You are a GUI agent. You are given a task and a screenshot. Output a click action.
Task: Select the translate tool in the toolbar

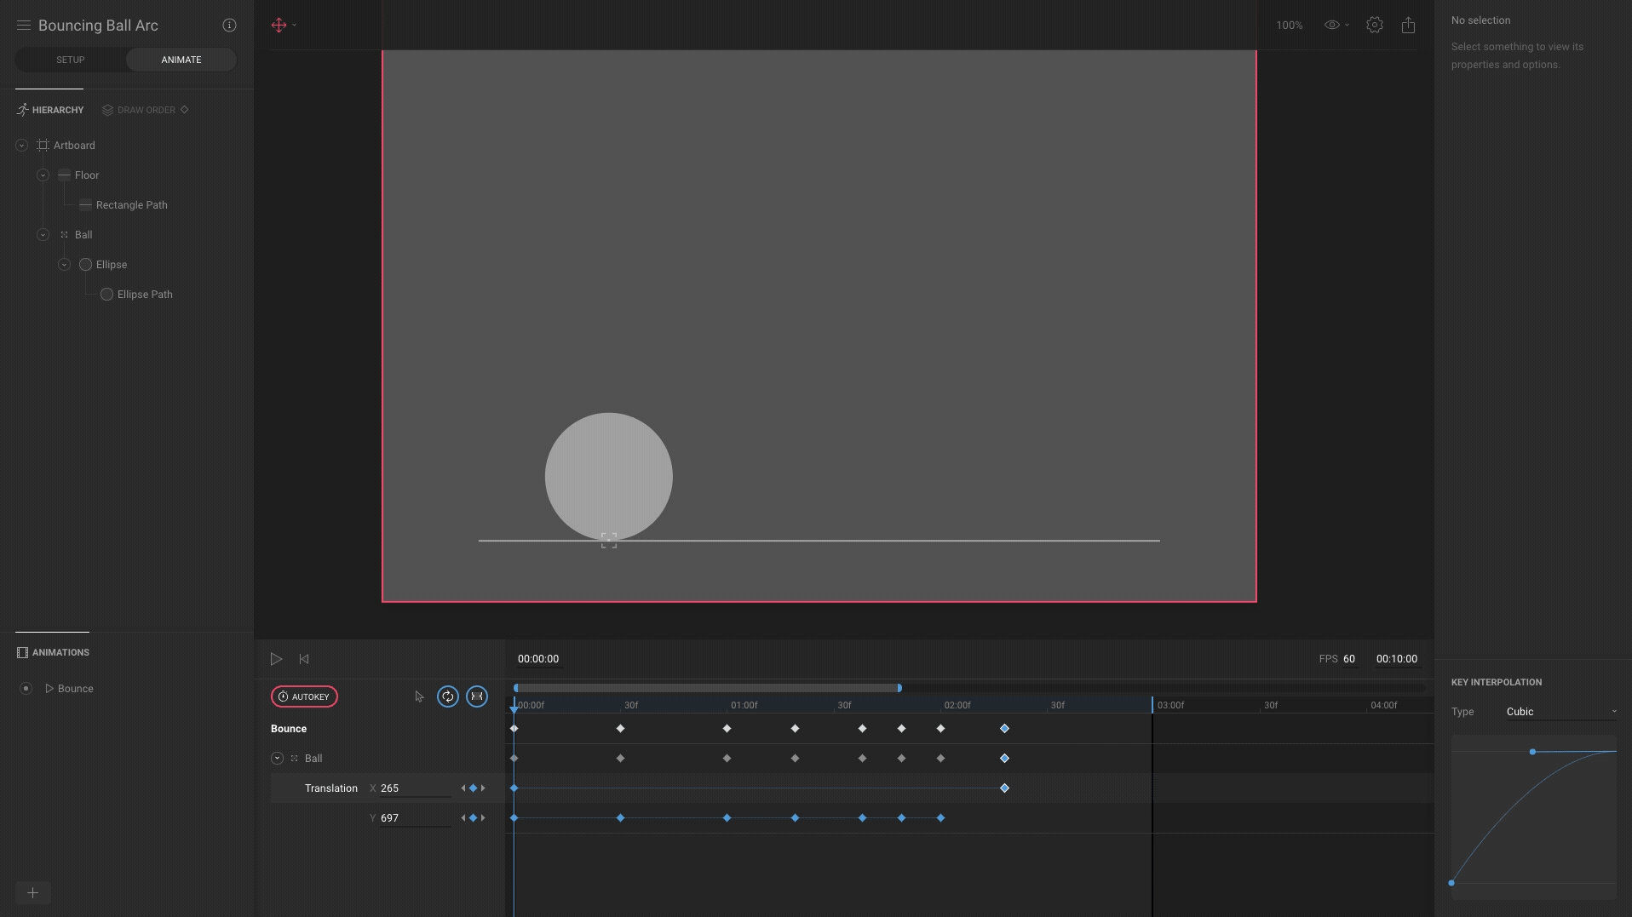point(279,25)
